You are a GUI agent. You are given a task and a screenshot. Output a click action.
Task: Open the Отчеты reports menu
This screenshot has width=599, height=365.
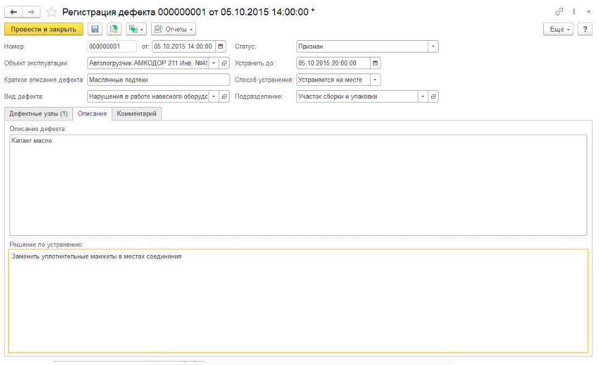(173, 29)
